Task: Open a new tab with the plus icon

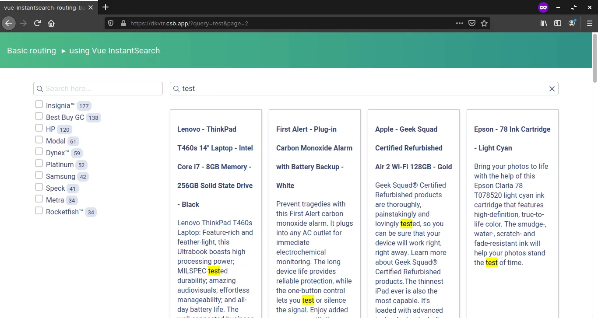Action: tap(106, 7)
